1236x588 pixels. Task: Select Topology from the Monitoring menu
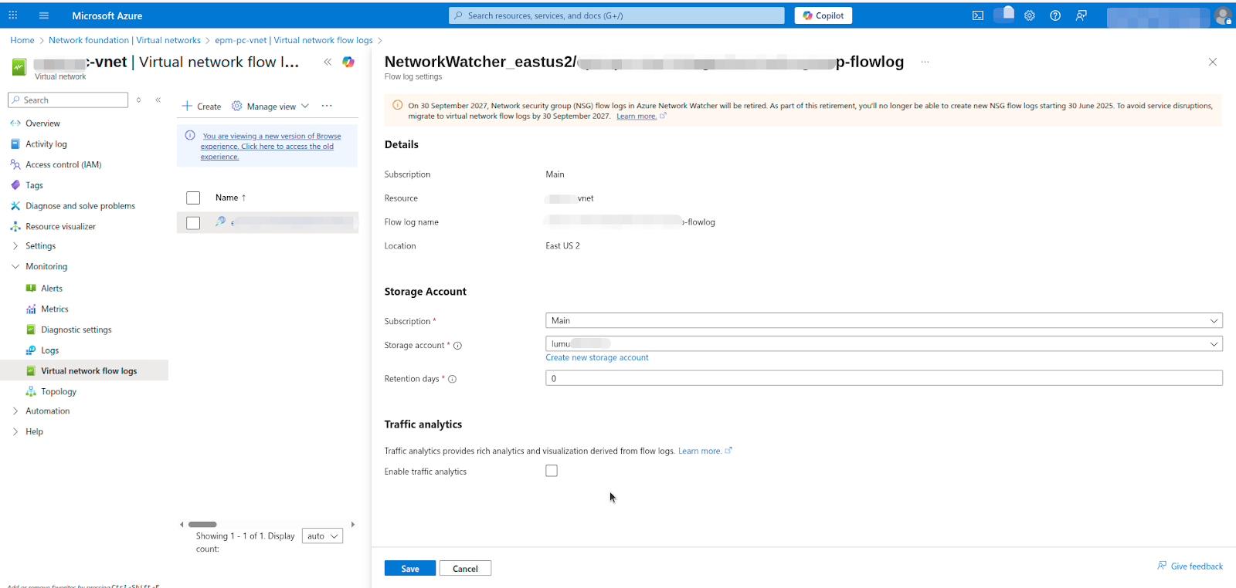point(59,392)
